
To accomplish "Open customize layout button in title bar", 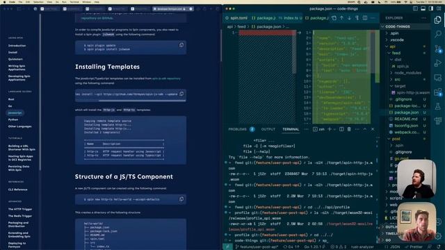I will point(439,8).
